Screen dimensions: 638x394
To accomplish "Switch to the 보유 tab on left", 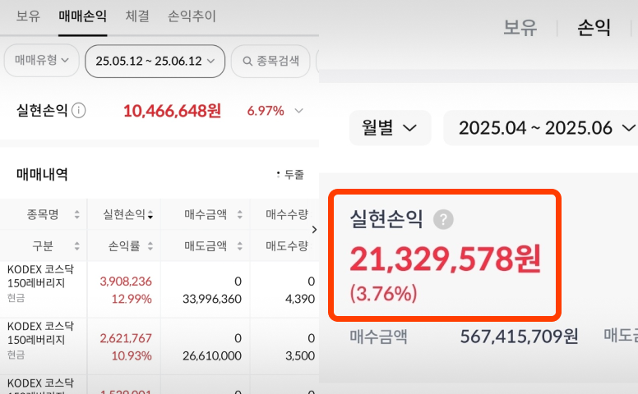I will tap(28, 16).
